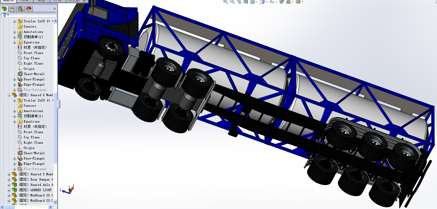437x209 pixels.
Task: Click the Henred Axle assembly icon
Action: pos(14,185)
